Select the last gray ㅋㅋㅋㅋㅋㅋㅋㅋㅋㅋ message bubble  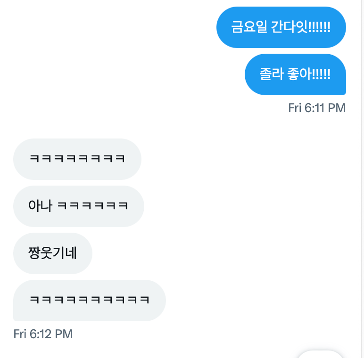coord(90,301)
